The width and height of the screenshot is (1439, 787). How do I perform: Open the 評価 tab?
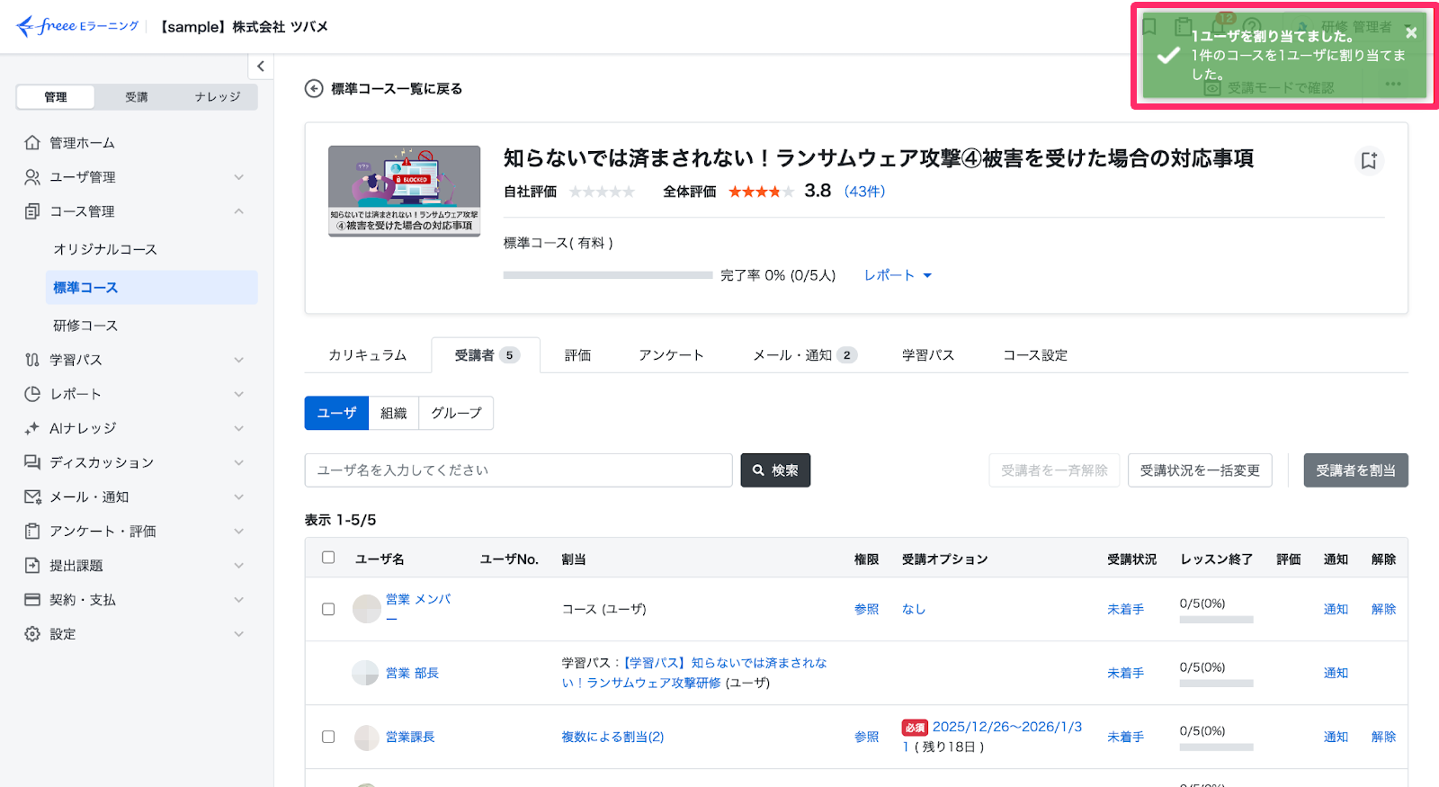pyautogui.click(x=577, y=355)
